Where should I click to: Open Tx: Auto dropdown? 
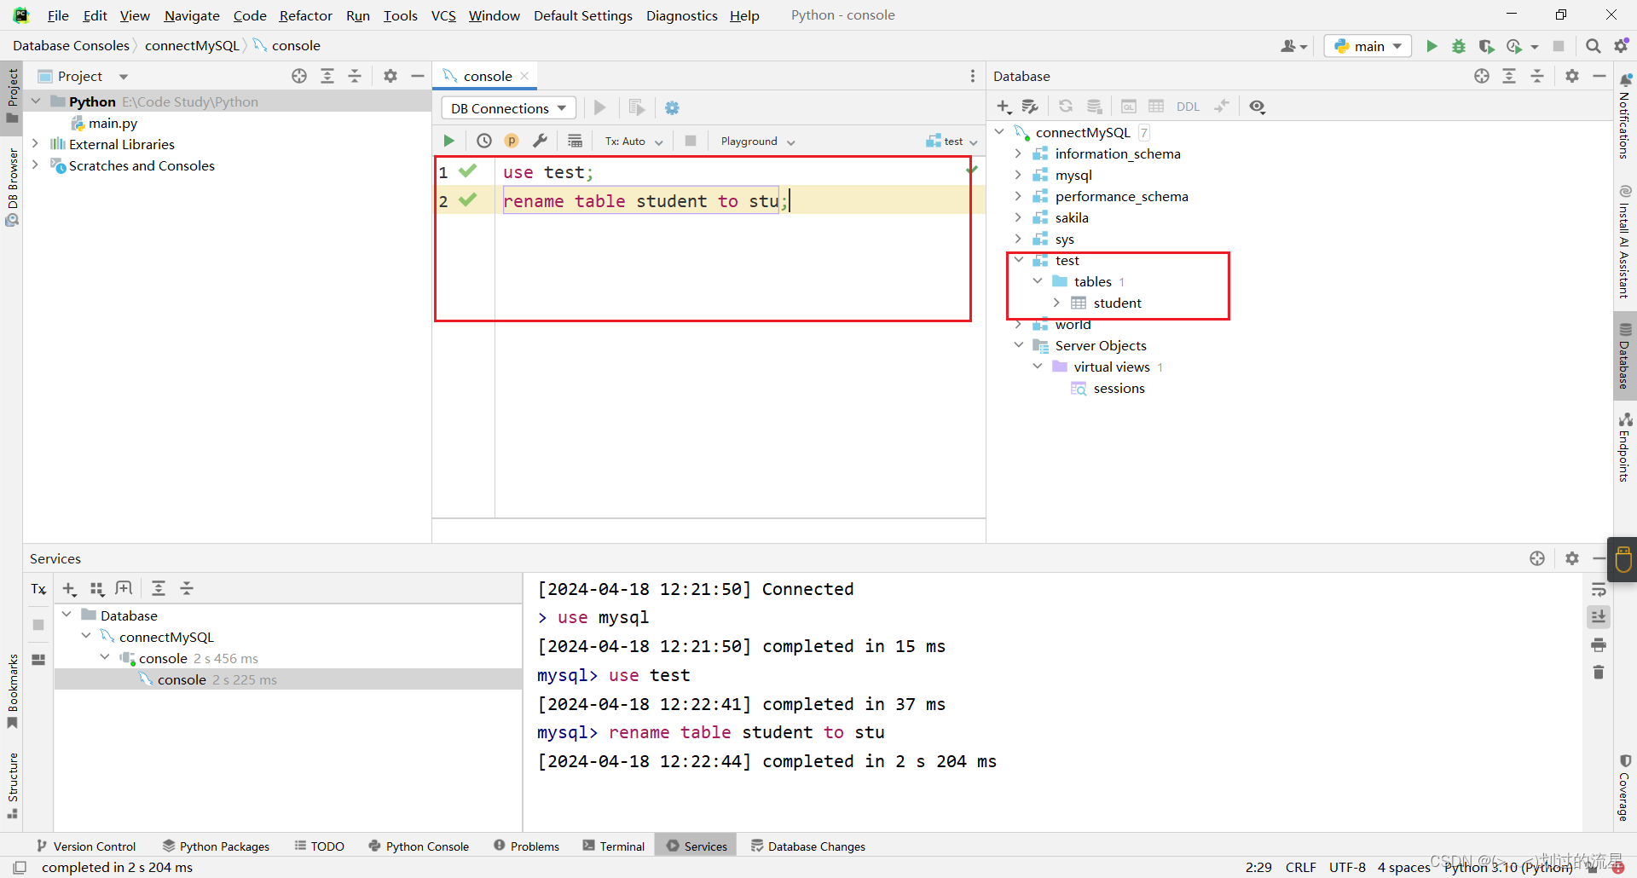pyautogui.click(x=633, y=142)
